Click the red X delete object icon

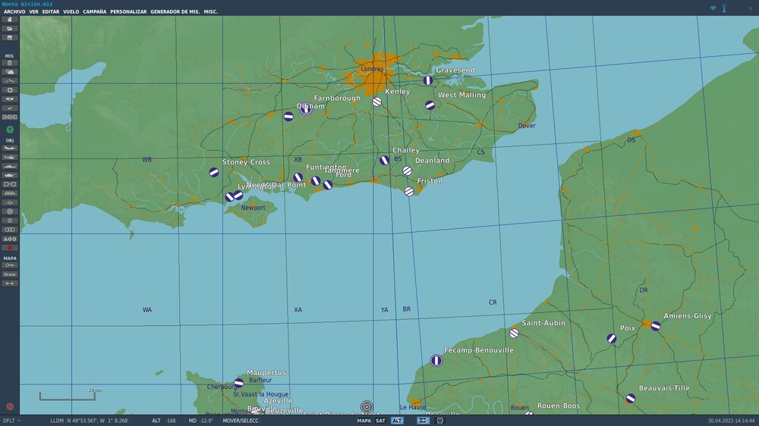tap(10, 248)
